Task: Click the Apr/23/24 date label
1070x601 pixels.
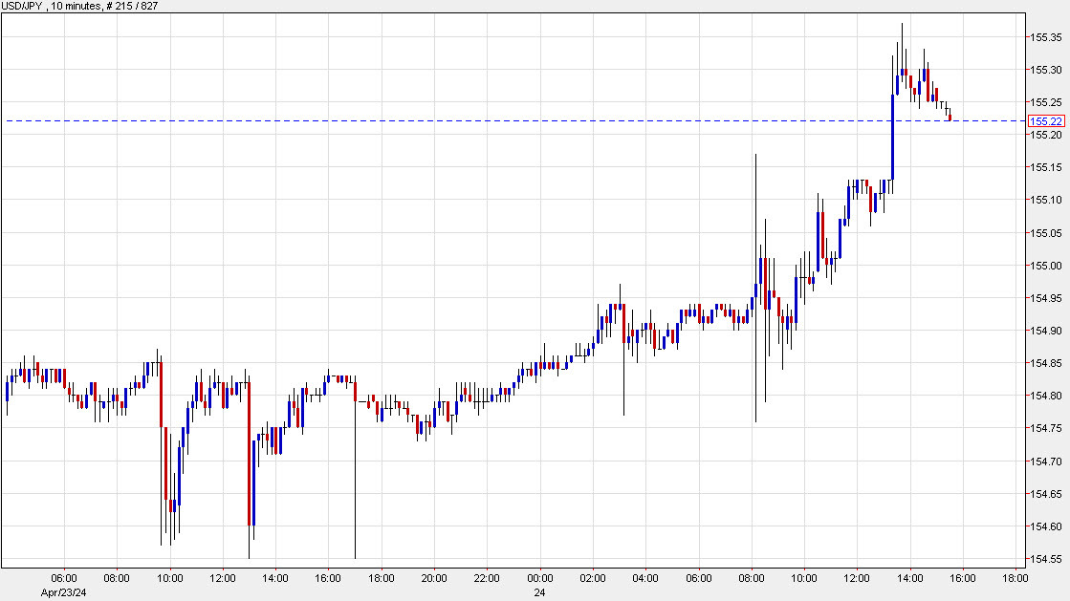Action: 63,592
